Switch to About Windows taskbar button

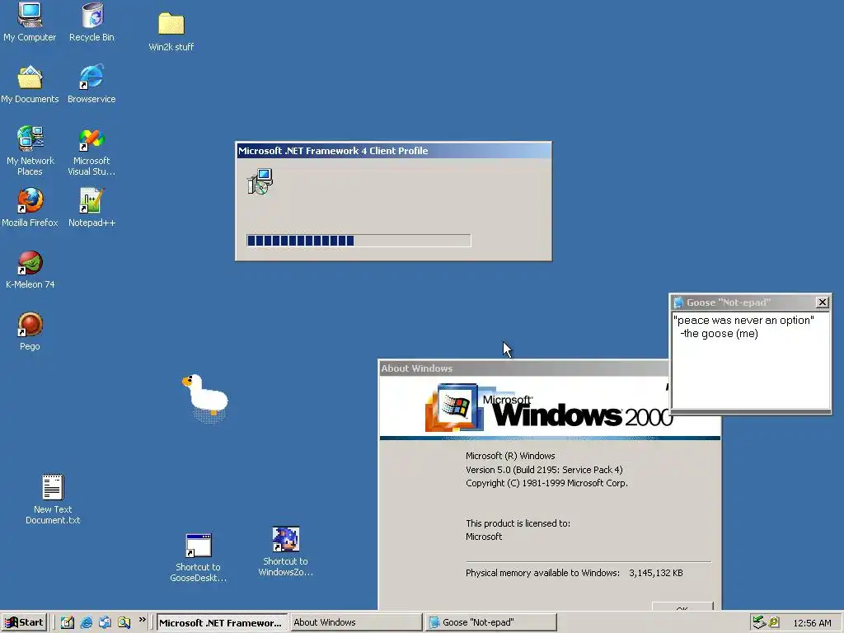point(356,623)
